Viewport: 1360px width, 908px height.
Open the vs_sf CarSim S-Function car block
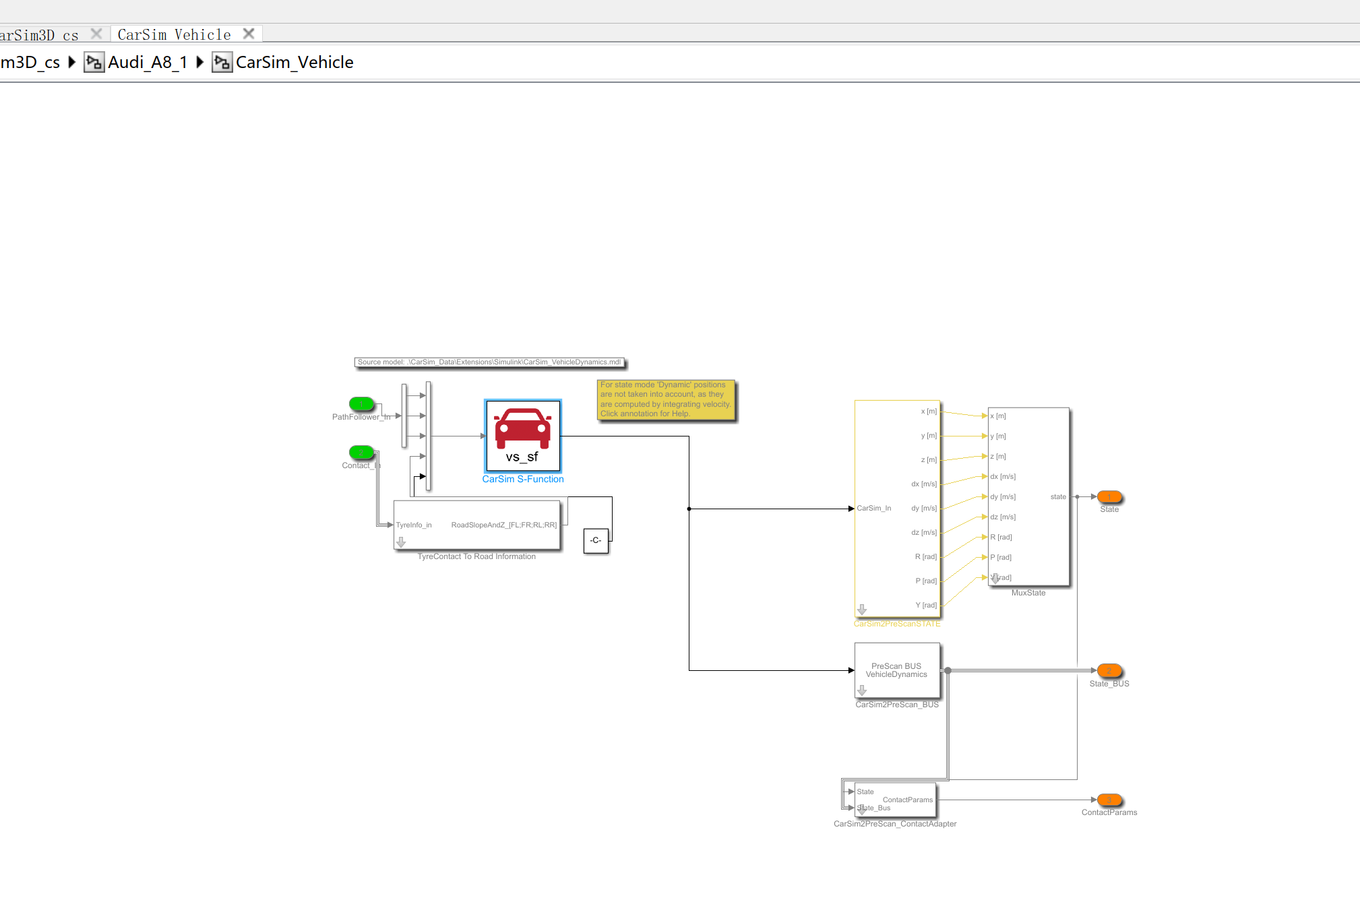coord(523,435)
